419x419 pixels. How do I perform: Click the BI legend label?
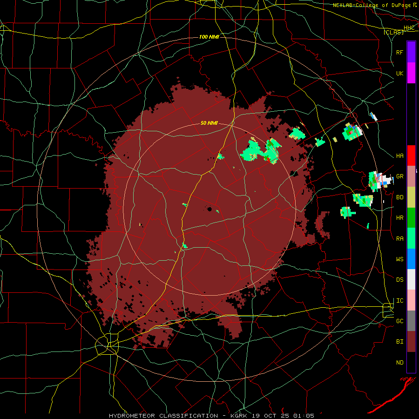pos(400,342)
